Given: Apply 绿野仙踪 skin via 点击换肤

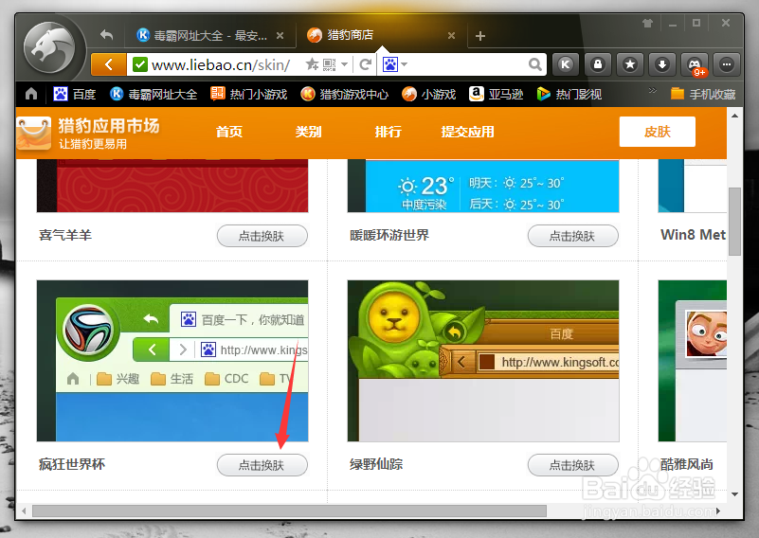Looking at the screenshot, I should (x=572, y=465).
